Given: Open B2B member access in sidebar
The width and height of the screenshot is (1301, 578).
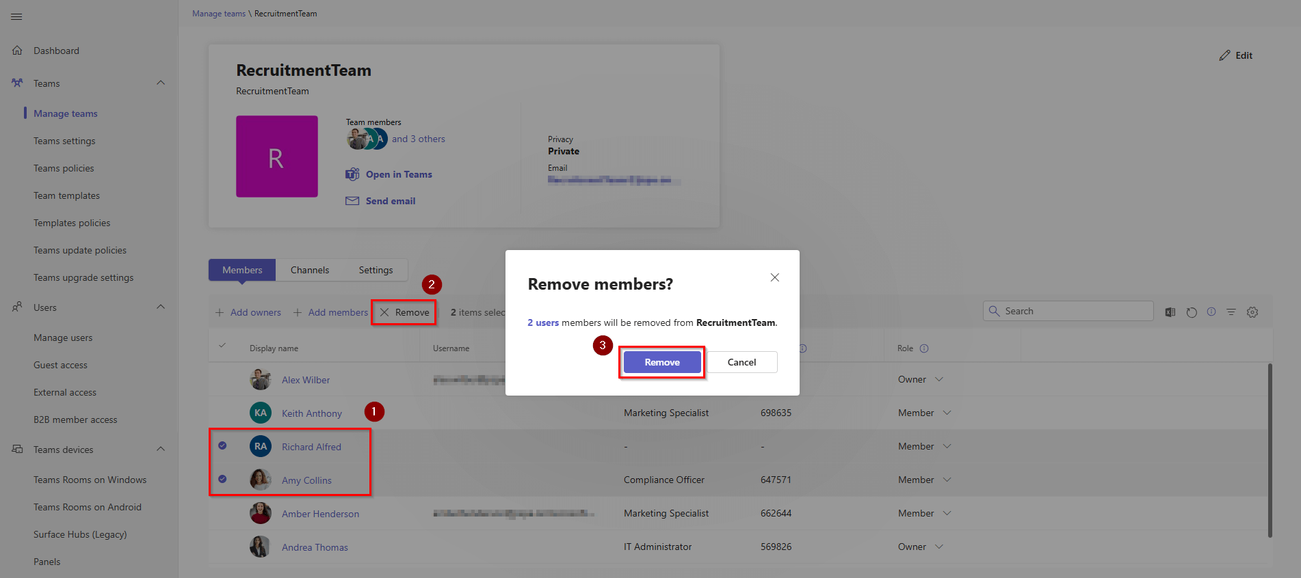Looking at the screenshot, I should (75, 419).
